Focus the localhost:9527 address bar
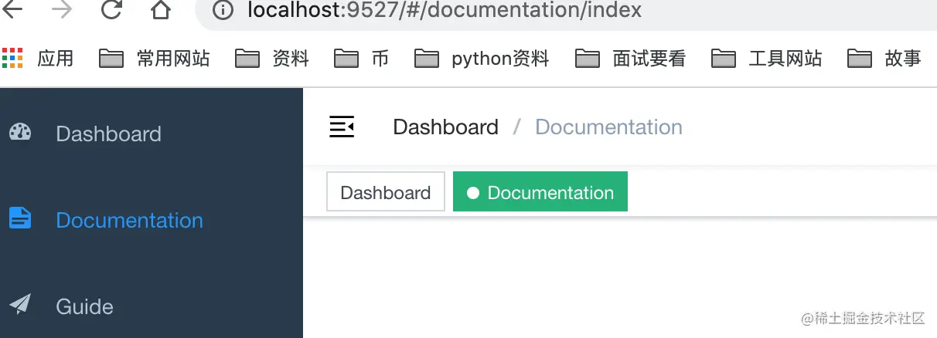Viewport: 937px width, 338px height. (x=566, y=11)
